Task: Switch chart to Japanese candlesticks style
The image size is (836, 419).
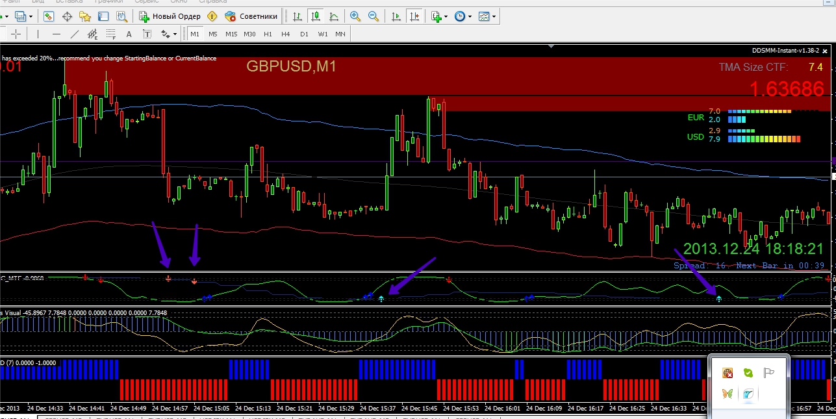Action: click(315, 16)
